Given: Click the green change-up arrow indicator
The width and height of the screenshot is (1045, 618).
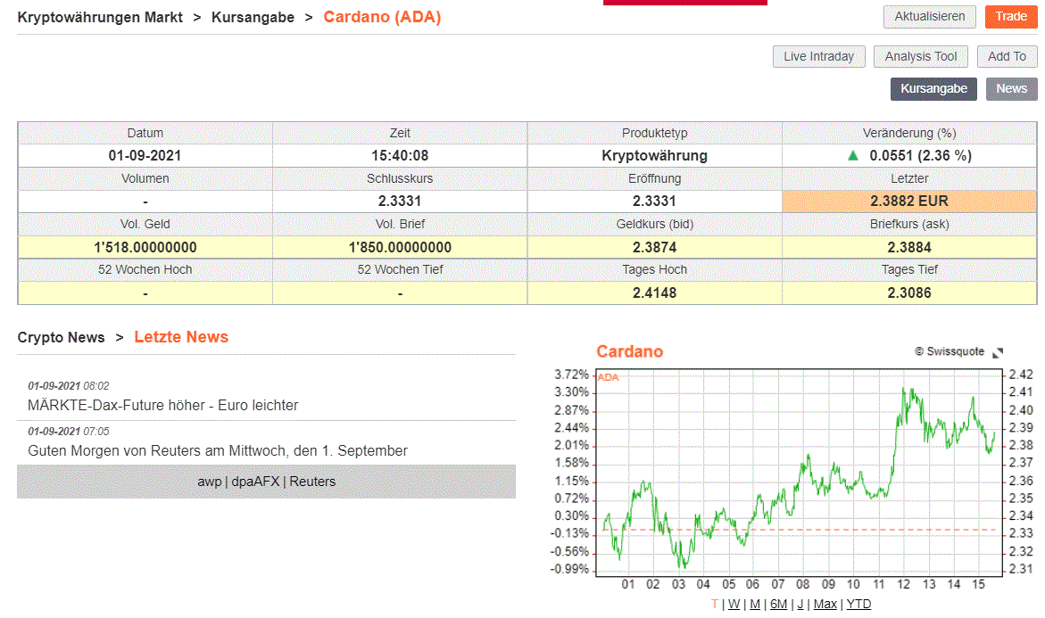Looking at the screenshot, I should 853,155.
